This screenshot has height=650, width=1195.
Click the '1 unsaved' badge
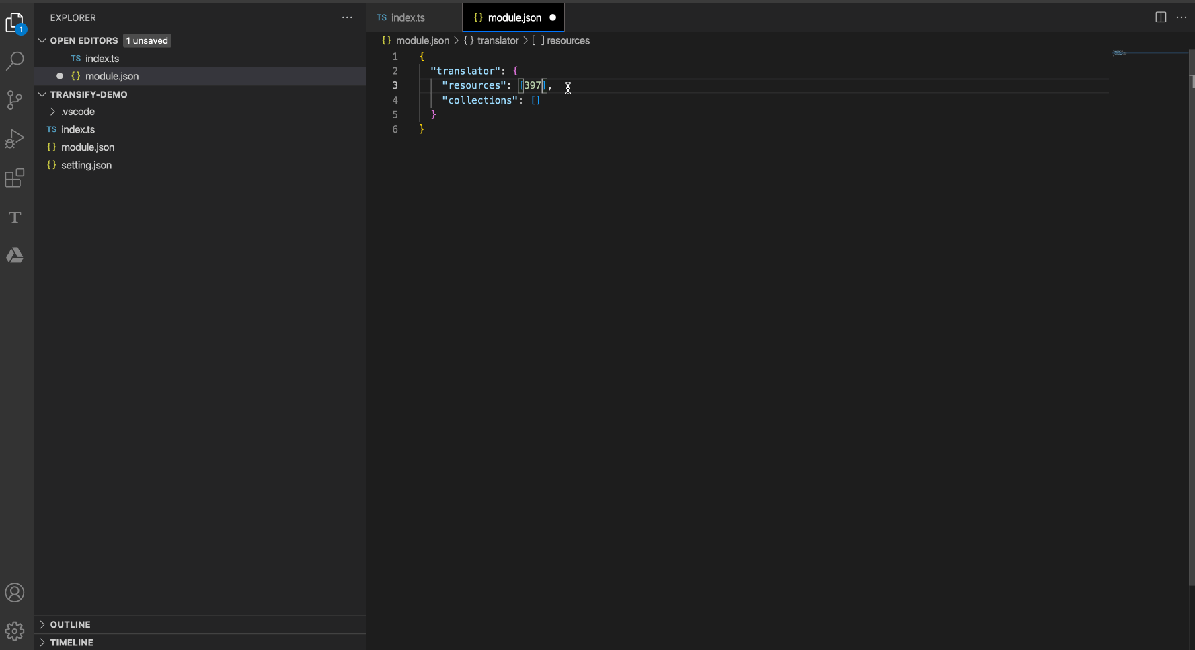(x=147, y=40)
